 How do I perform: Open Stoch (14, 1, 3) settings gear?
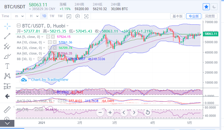coord(48,92)
